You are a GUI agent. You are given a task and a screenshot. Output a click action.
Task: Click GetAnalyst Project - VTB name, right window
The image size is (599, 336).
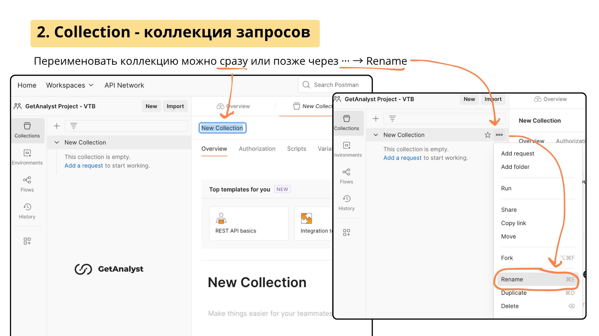379,99
